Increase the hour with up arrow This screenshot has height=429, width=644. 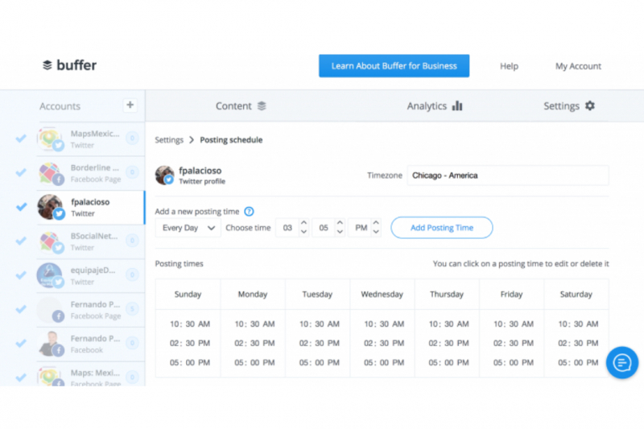coord(303,223)
